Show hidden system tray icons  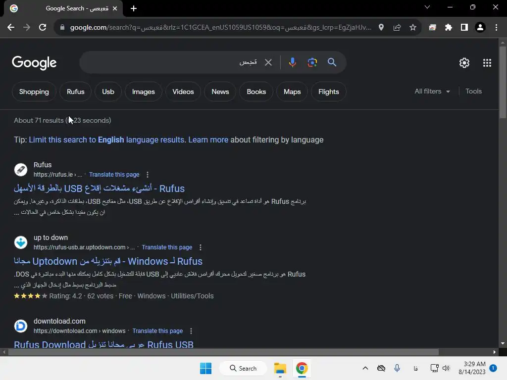[x=365, y=368]
